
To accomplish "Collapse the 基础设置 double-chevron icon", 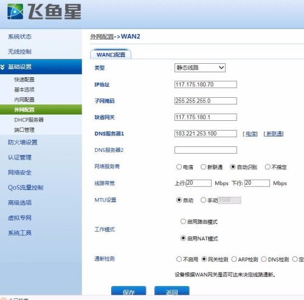I will click(2, 67).
